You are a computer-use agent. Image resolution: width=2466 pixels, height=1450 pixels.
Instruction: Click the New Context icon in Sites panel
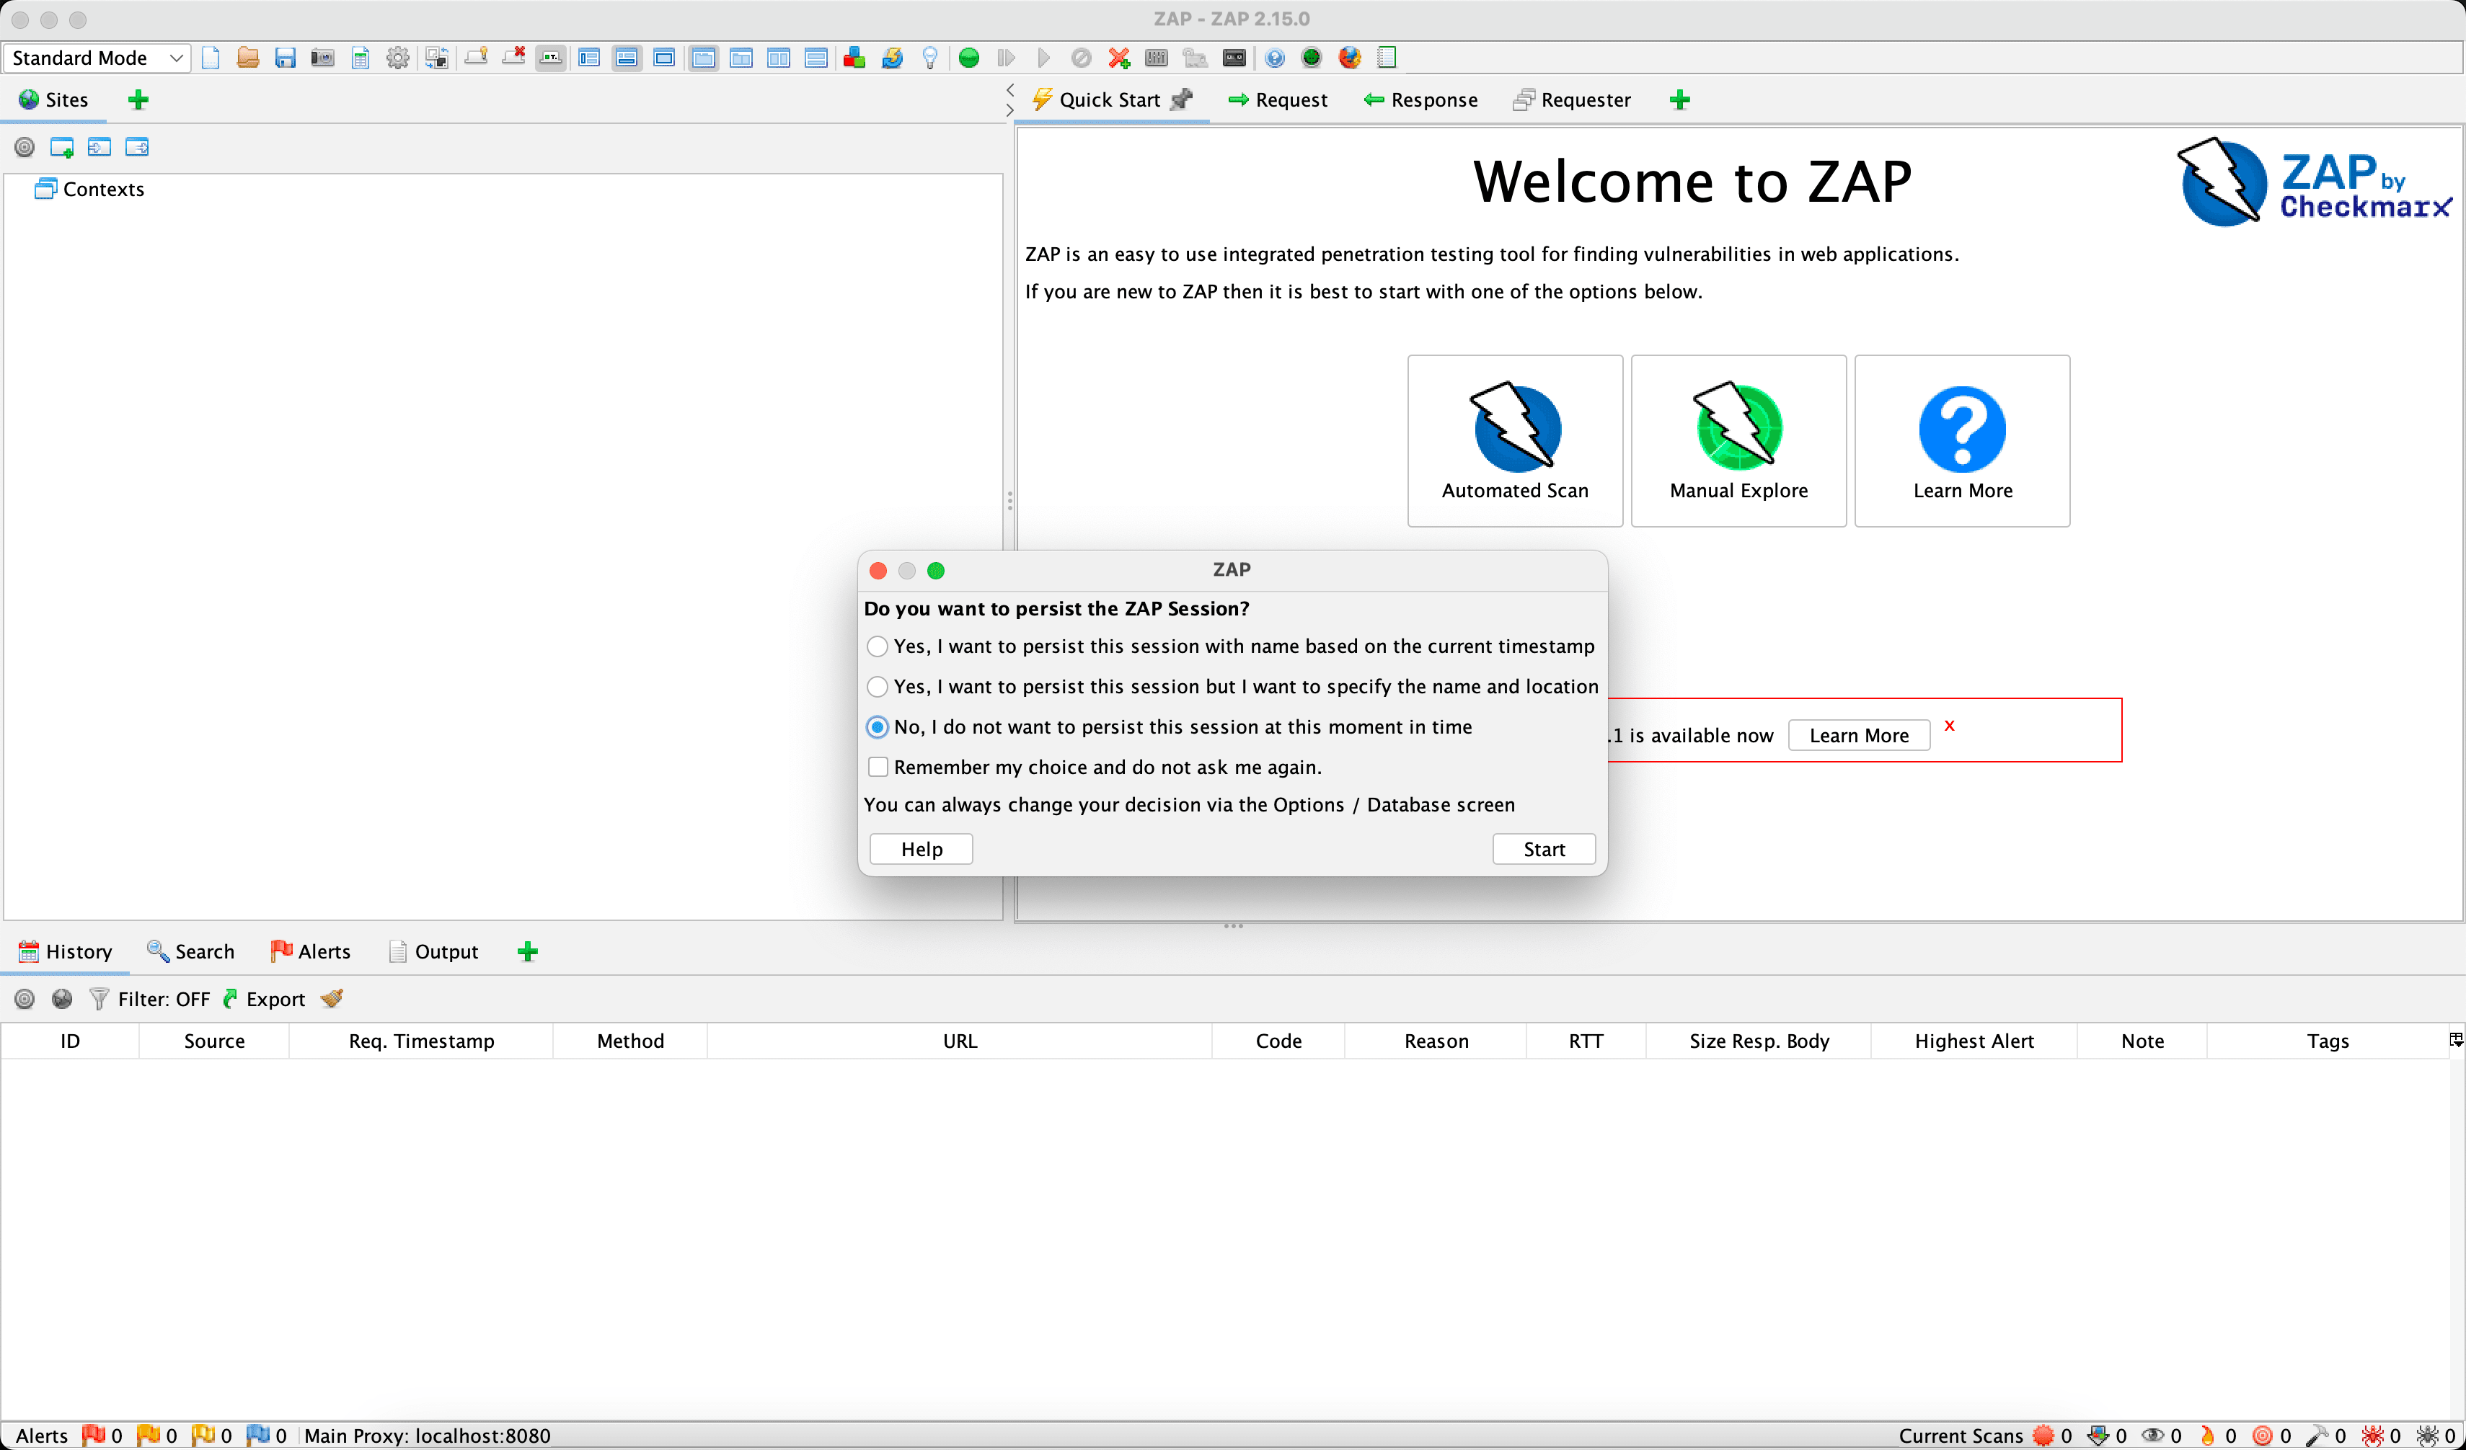62,147
